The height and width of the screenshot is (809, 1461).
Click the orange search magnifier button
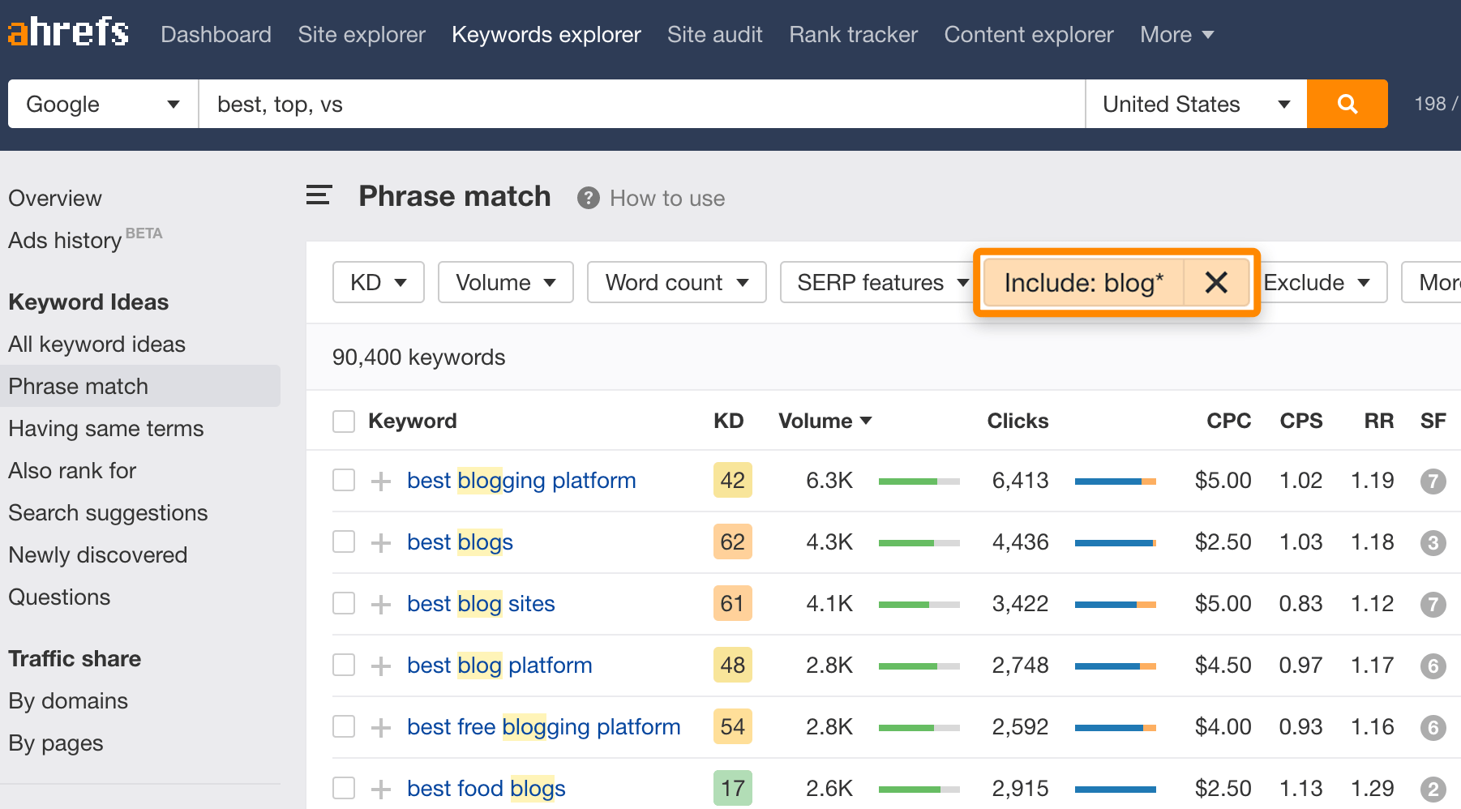1347,104
